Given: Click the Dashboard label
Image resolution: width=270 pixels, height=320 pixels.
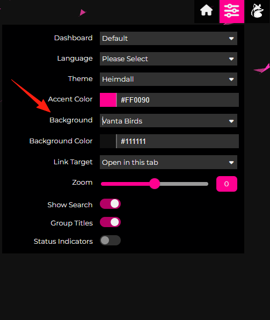Looking at the screenshot, I should pyautogui.click(x=73, y=38).
